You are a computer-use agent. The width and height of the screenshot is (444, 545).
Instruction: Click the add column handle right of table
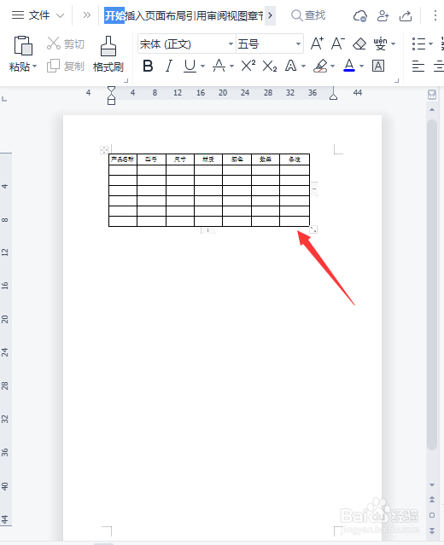(314, 188)
